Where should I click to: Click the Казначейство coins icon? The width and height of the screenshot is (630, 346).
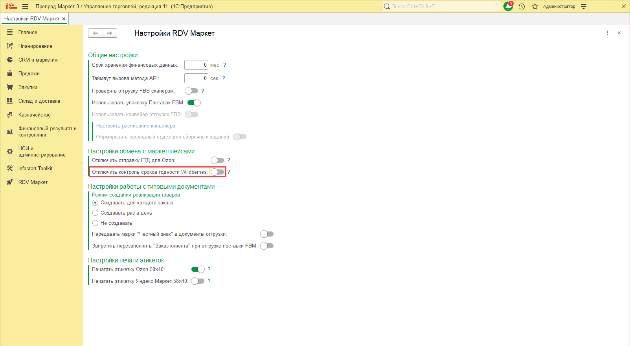[10, 115]
